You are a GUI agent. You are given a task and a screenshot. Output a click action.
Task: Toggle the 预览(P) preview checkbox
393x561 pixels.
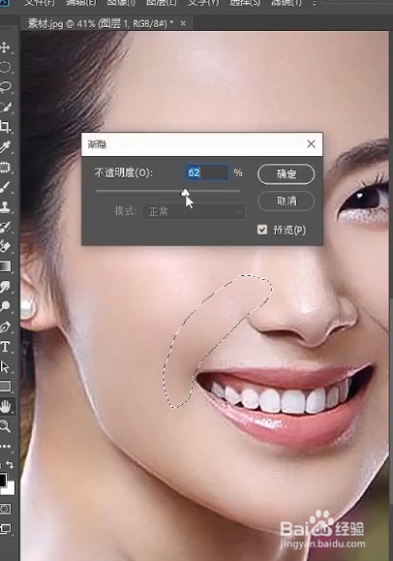262,230
